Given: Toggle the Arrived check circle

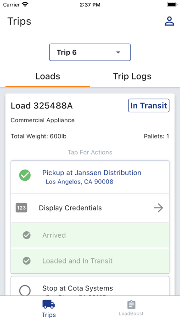Looking at the screenshot, I should click(x=27, y=235).
